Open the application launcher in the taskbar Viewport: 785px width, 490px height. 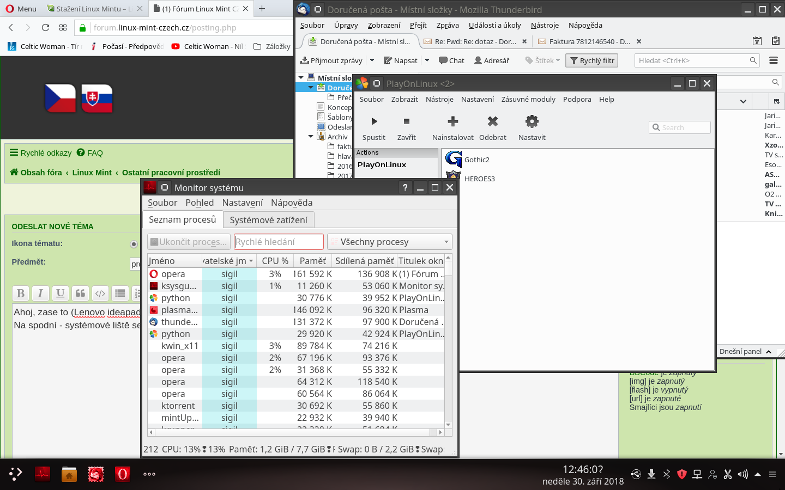[16, 474]
